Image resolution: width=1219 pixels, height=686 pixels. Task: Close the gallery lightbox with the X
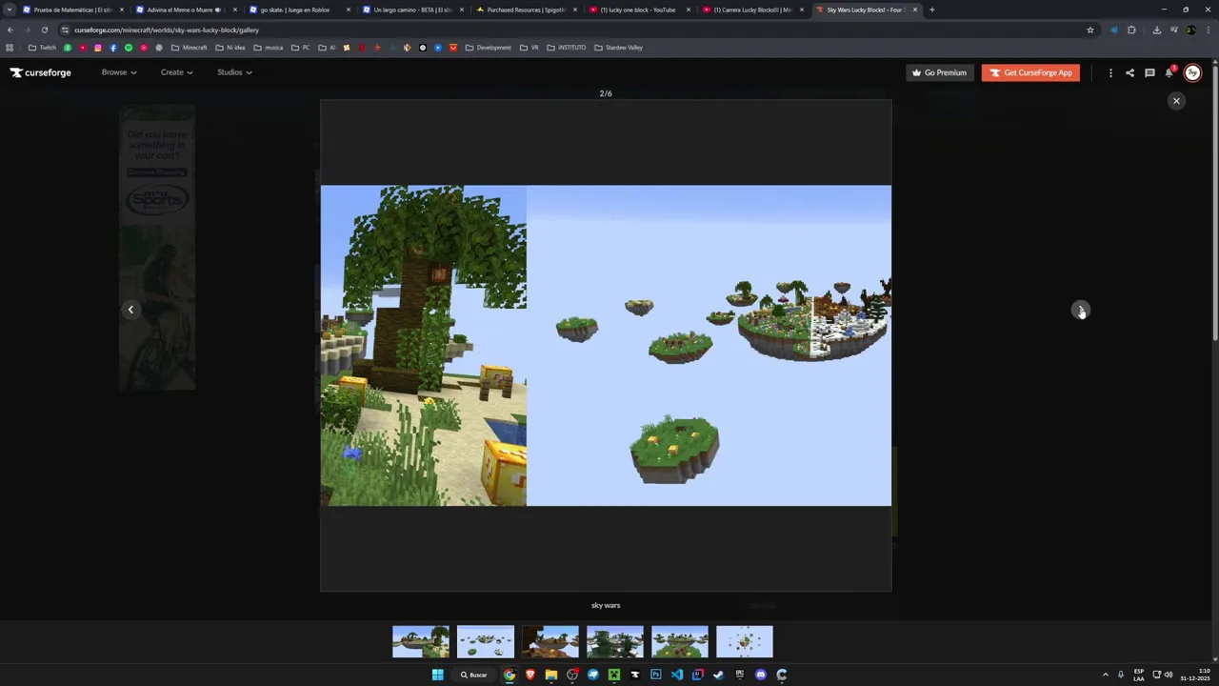[1176, 101]
